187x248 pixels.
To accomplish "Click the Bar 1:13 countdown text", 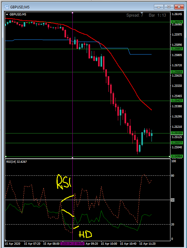I will pyautogui.click(x=157, y=15).
